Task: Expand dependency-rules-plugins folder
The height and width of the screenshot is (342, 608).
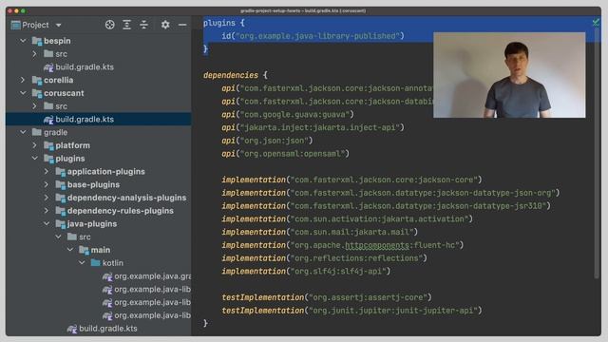Action: click(47, 211)
